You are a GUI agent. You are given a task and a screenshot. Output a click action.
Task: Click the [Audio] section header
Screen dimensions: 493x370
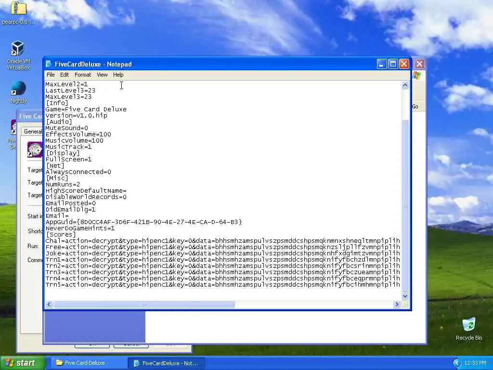(59, 122)
